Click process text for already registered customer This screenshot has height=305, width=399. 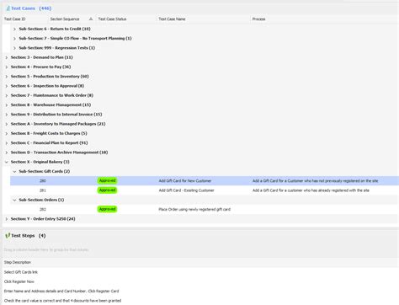tap(311, 190)
